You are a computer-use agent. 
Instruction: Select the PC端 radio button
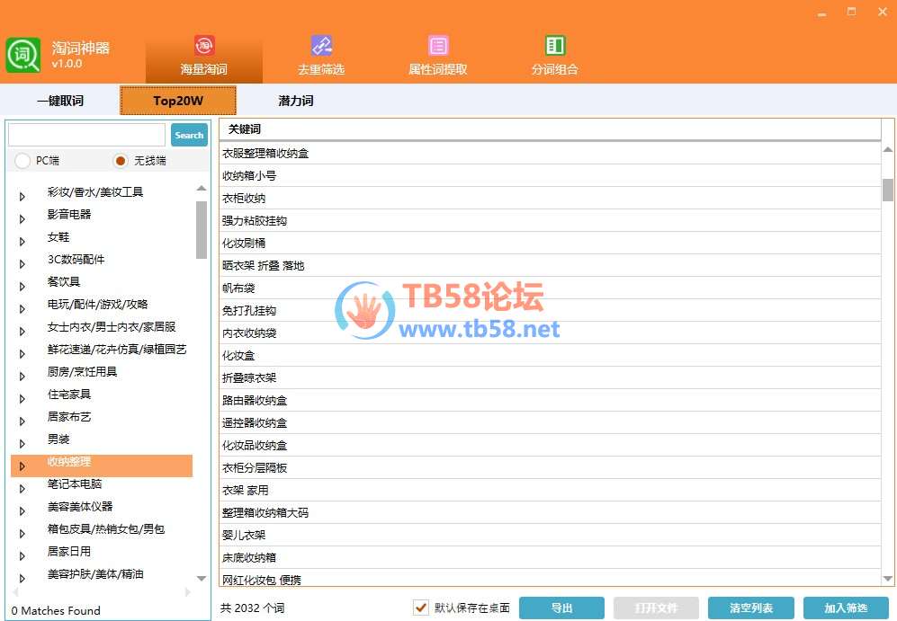(x=22, y=161)
